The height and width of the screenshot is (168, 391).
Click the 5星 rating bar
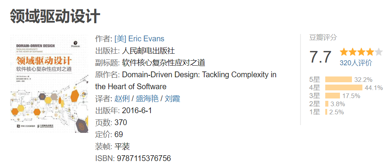pyautogui.click(x=338, y=80)
